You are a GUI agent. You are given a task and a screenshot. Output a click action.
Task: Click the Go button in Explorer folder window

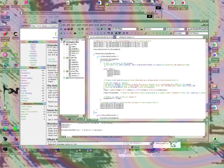(158, 17)
